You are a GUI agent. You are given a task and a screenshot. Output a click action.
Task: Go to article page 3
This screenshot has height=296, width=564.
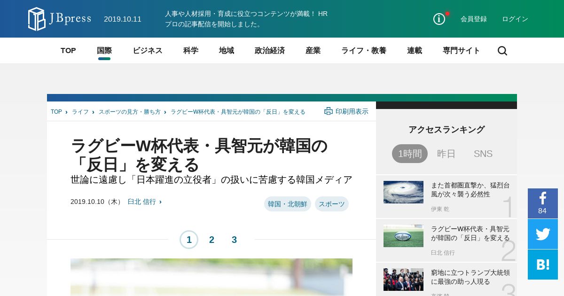coord(234,240)
